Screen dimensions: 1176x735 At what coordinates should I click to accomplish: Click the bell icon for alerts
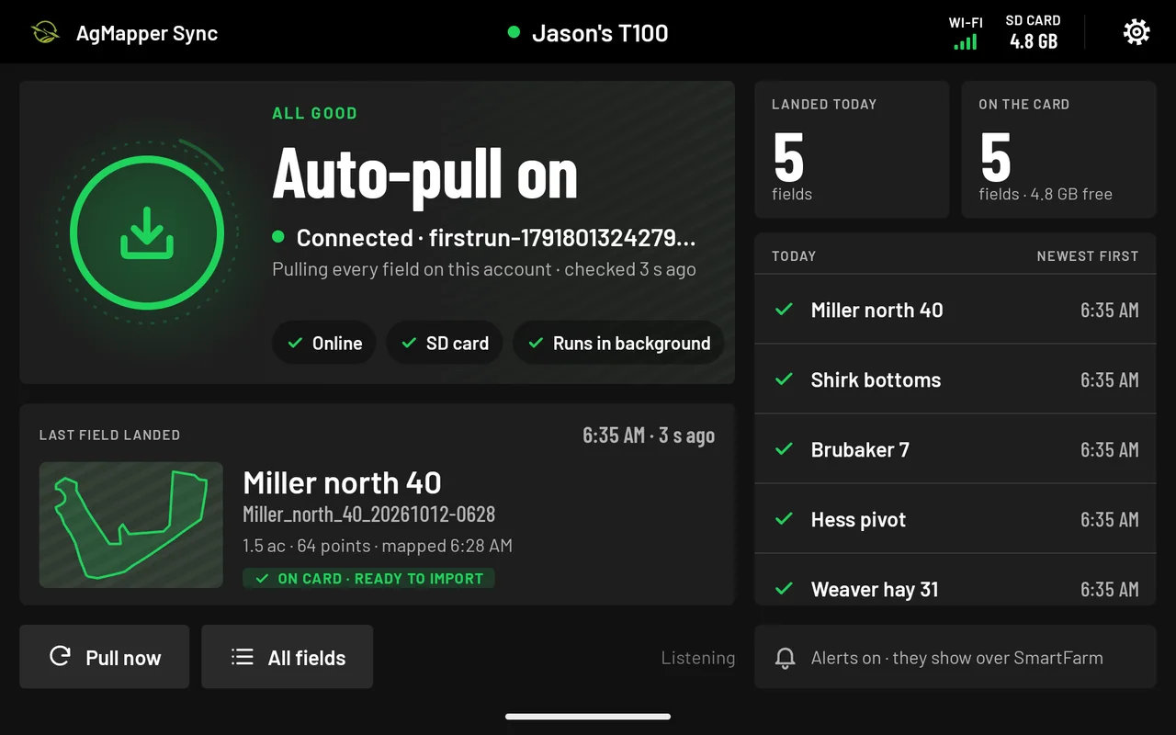click(785, 658)
